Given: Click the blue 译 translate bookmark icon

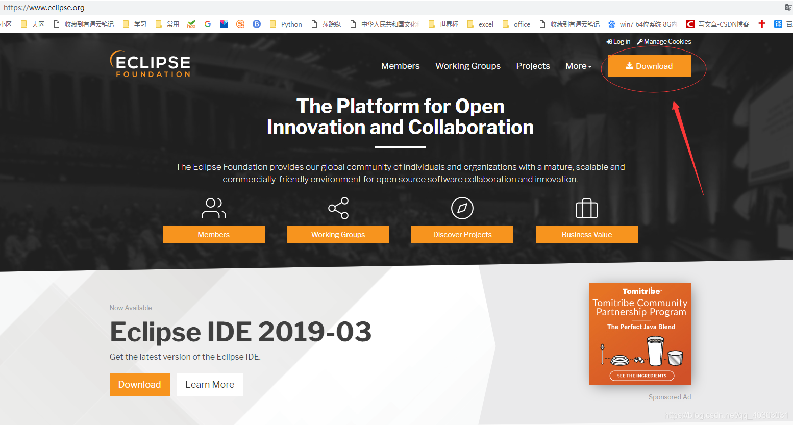Looking at the screenshot, I should (778, 24).
